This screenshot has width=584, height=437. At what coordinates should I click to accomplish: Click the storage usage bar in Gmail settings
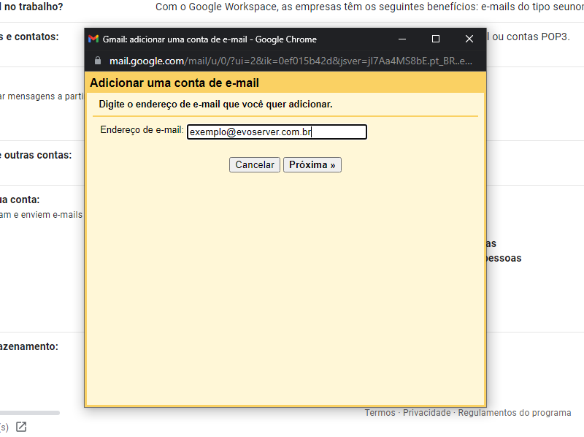30,413
